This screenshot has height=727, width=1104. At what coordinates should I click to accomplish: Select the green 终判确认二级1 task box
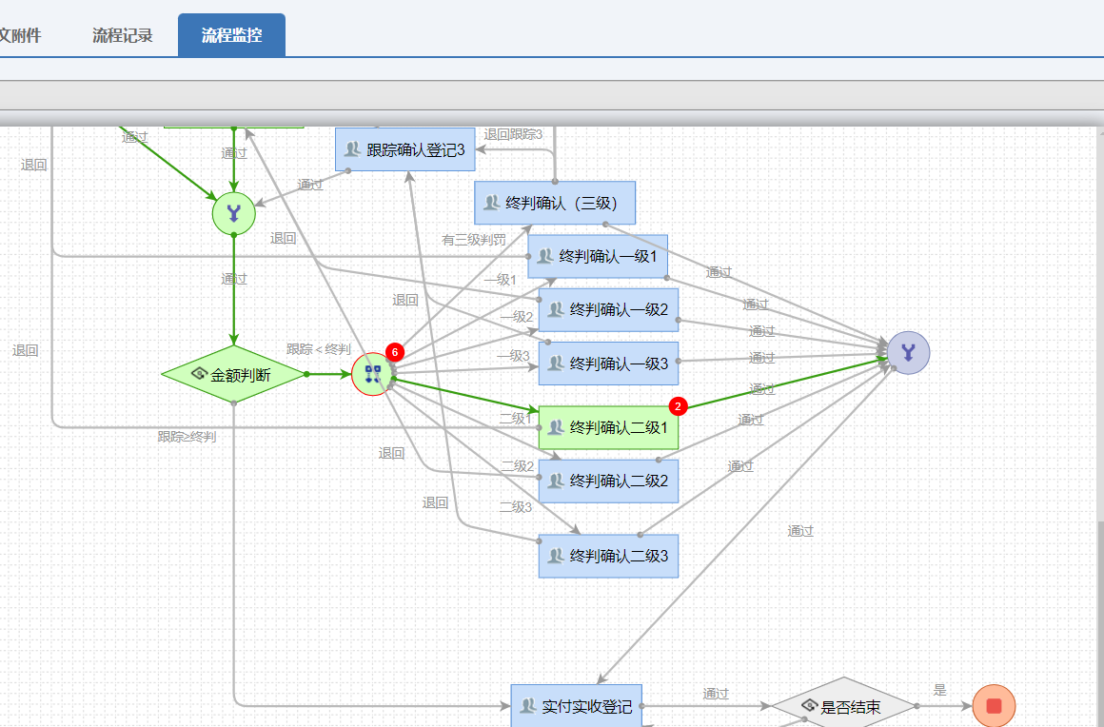[608, 427]
